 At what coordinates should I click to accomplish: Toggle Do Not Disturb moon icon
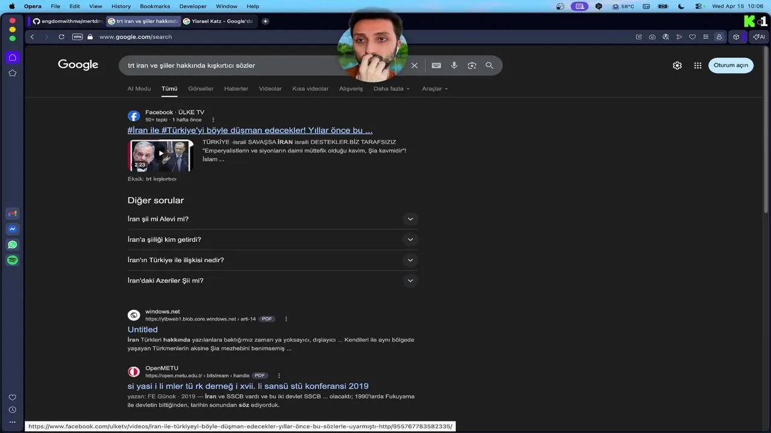pyautogui.click(x=681, y=6)
